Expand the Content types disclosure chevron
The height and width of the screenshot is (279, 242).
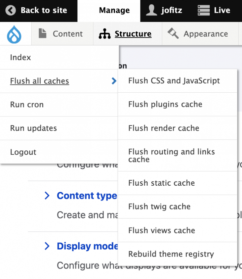click(47, 196)
